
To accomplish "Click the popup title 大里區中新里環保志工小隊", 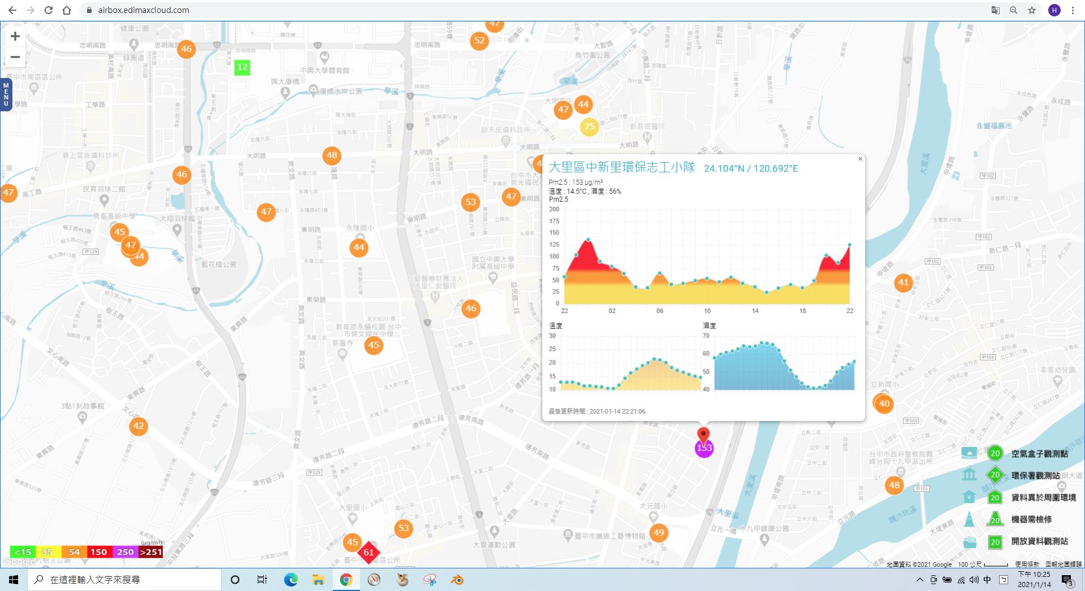I will click(622, 167).
